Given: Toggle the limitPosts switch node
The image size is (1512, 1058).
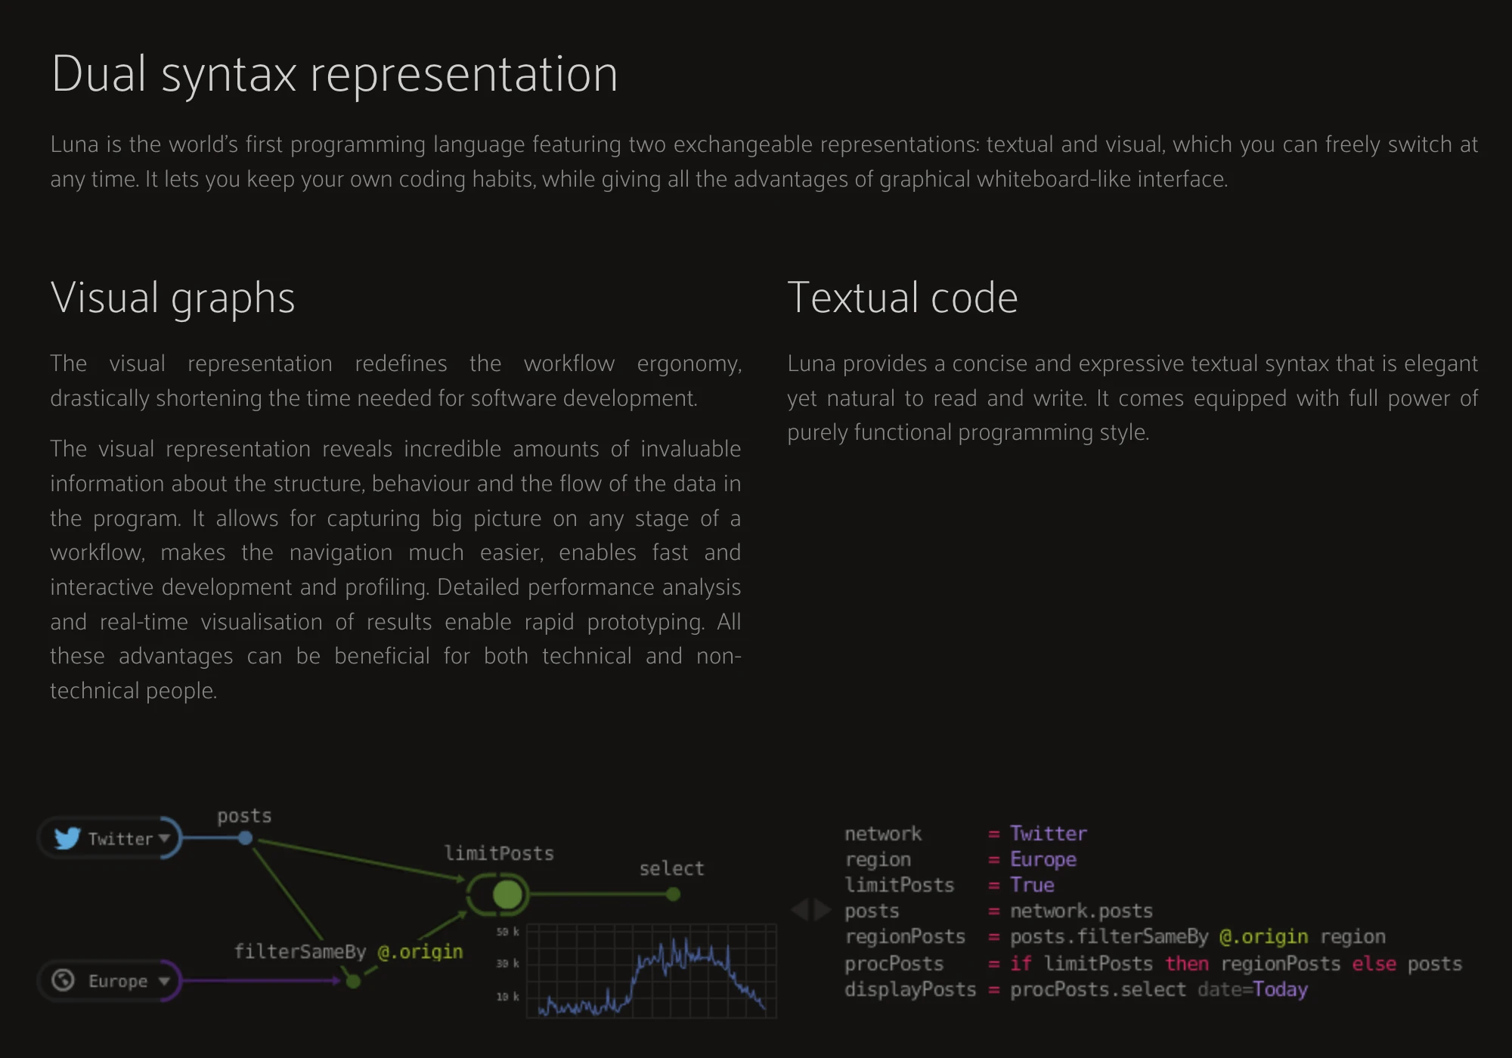Looking at the screenshot, I should (499, 895).
